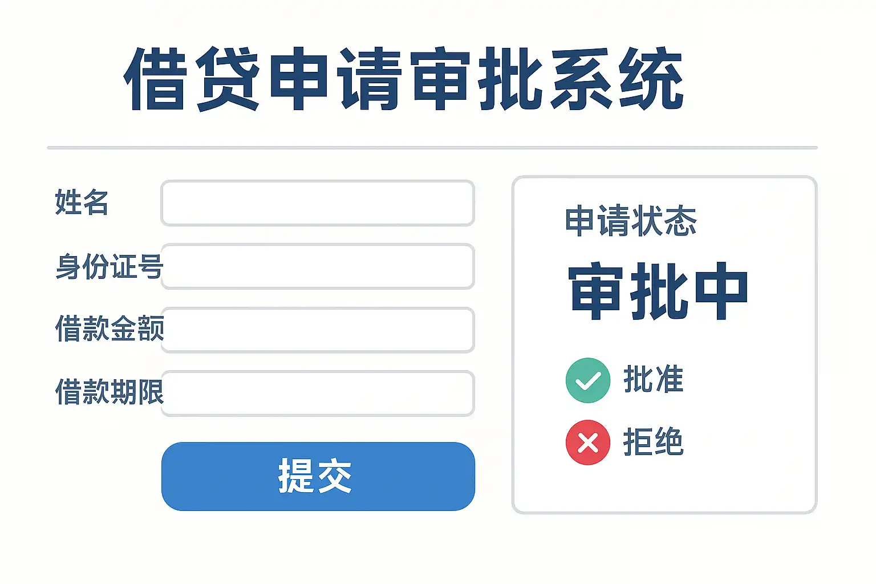Image resolution: width=876 pixels, height=584 pixels.
Task: Click the 申请状态 panel heading
Action: [630, 221]
